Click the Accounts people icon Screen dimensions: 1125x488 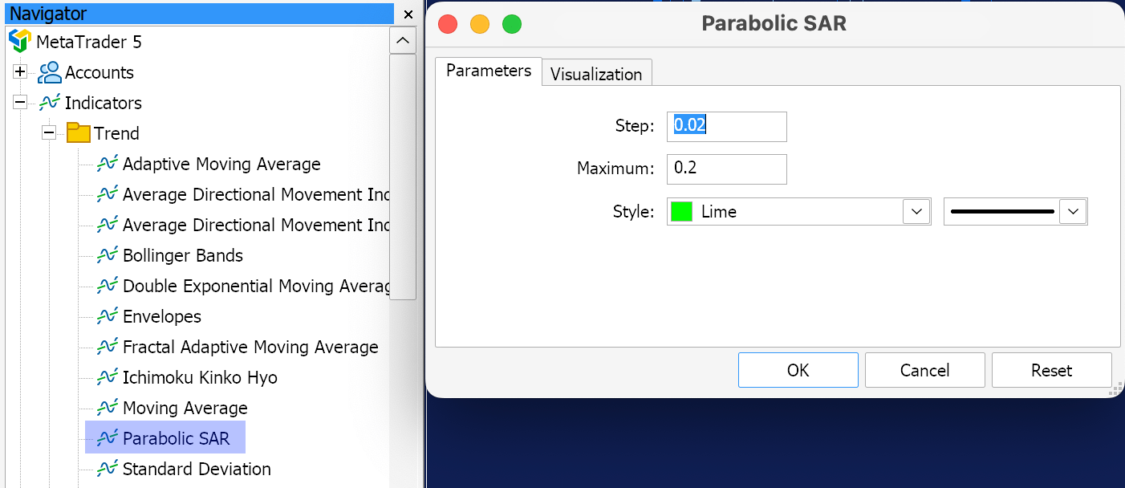pos(50,72)
